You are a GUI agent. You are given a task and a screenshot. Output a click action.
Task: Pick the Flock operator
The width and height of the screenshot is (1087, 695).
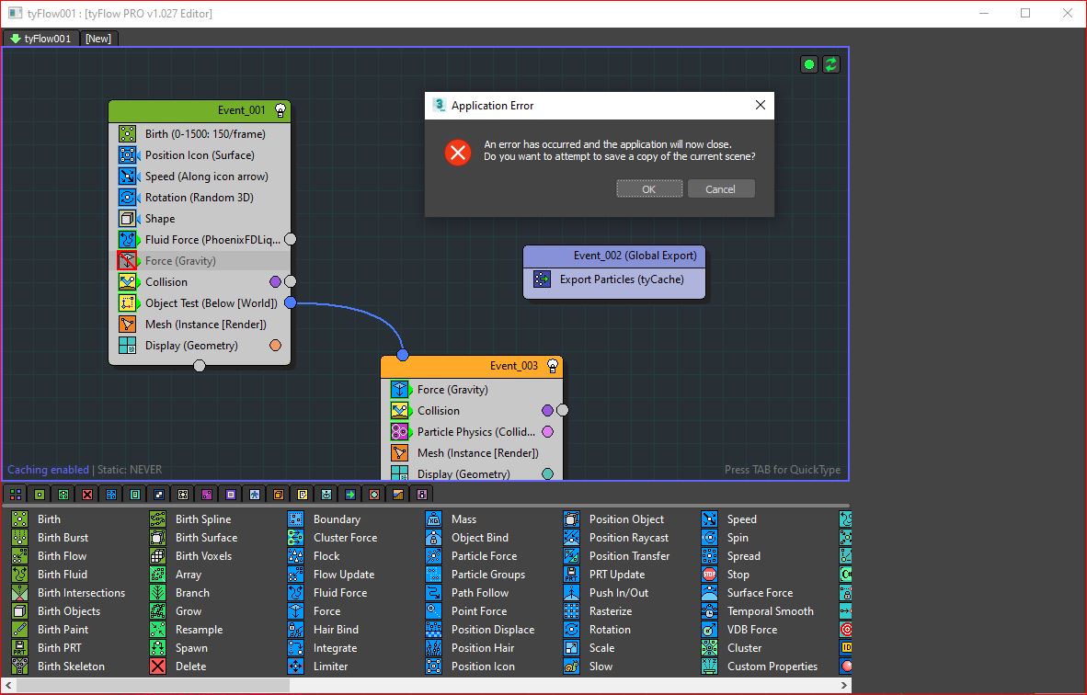click(x=314, y=555)
